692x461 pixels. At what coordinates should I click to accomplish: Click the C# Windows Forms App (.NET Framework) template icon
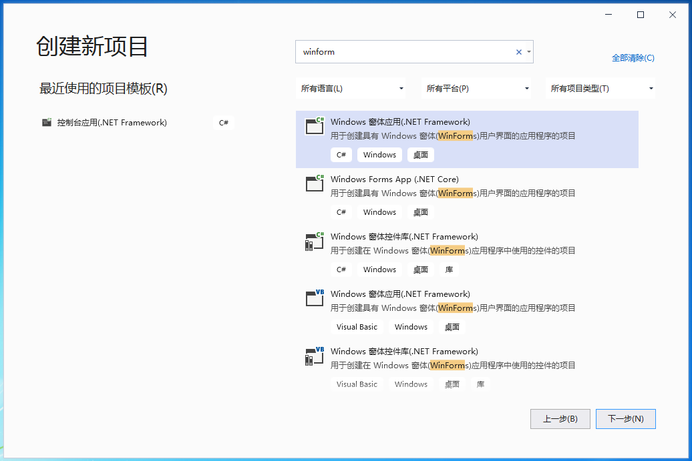(315, 125)
